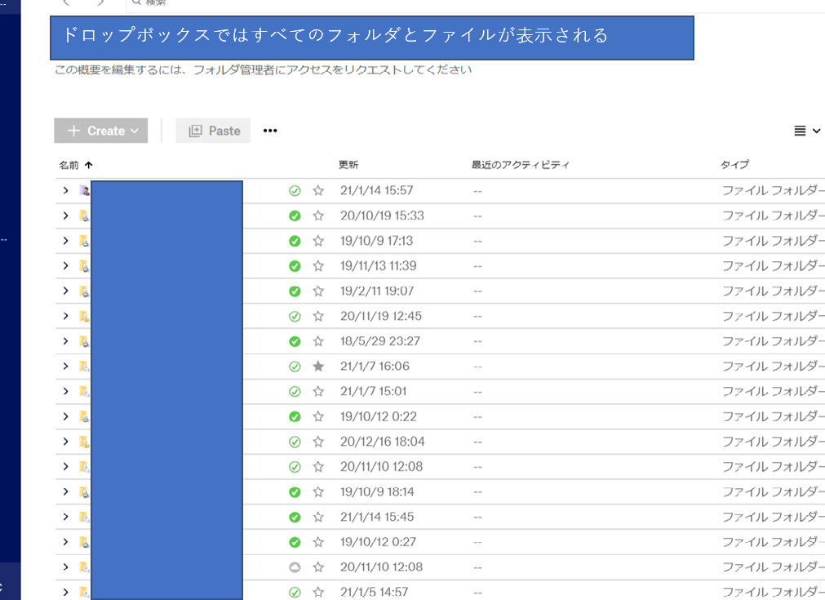Click the shared folder icon on the first row
Viewport: 825px width, 600px height.
click(x=84, y=190)
